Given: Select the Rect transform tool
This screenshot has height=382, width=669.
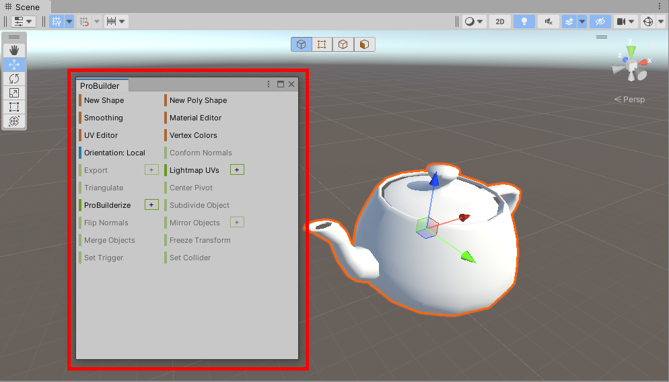Looking at the screenshot, I should coord(14,106).
